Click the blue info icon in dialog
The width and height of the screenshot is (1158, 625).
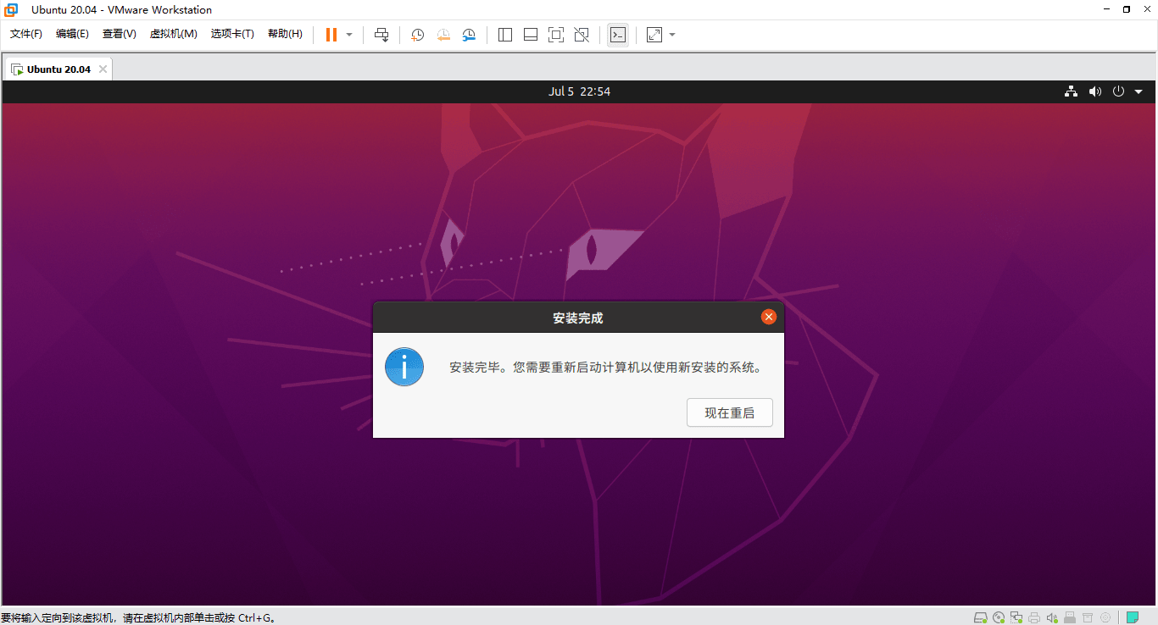pyautogui.click(x=404, y=368)
